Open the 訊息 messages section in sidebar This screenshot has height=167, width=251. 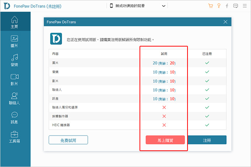(14, 118)
